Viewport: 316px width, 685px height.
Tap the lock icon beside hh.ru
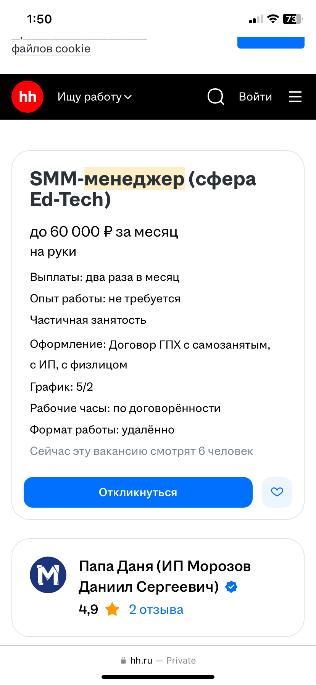coord(123,660)
